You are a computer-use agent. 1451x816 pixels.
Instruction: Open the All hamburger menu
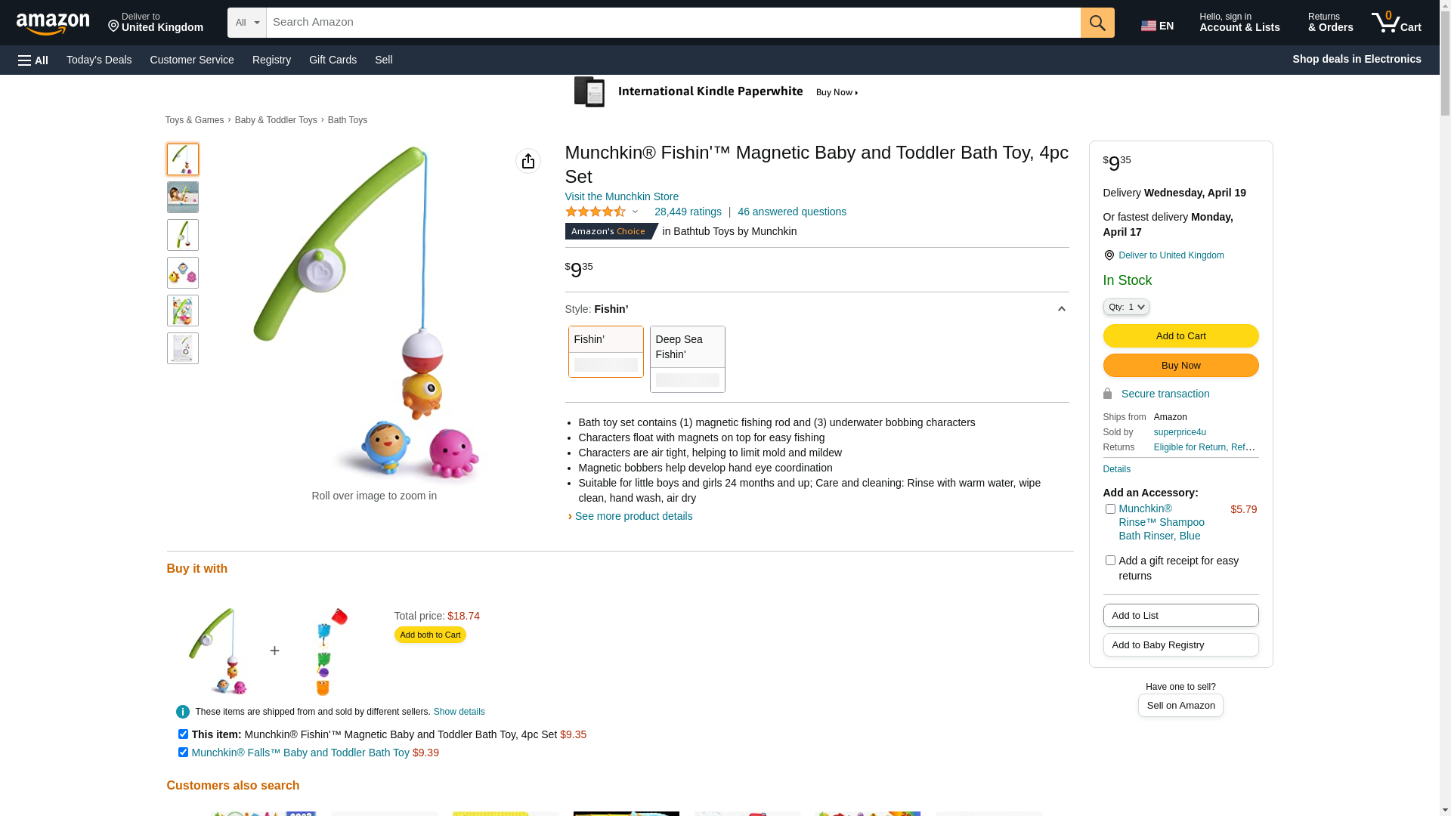(33, 60)
